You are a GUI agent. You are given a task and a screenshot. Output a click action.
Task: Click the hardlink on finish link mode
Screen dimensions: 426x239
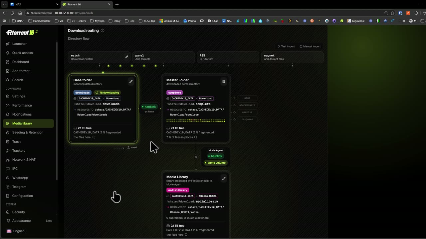click(x=149, y=107)
